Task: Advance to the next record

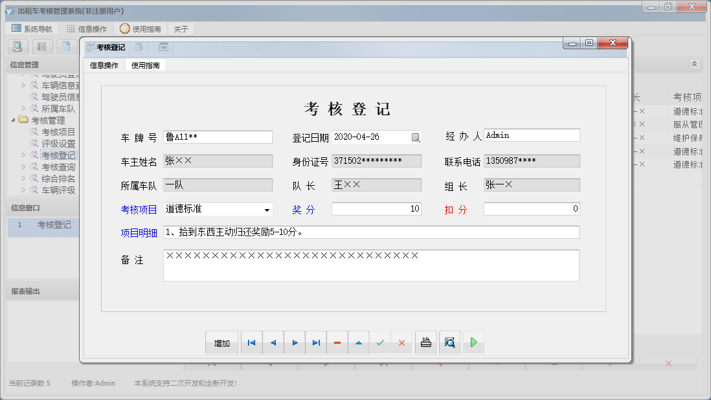Action: [x=295, y=342]
